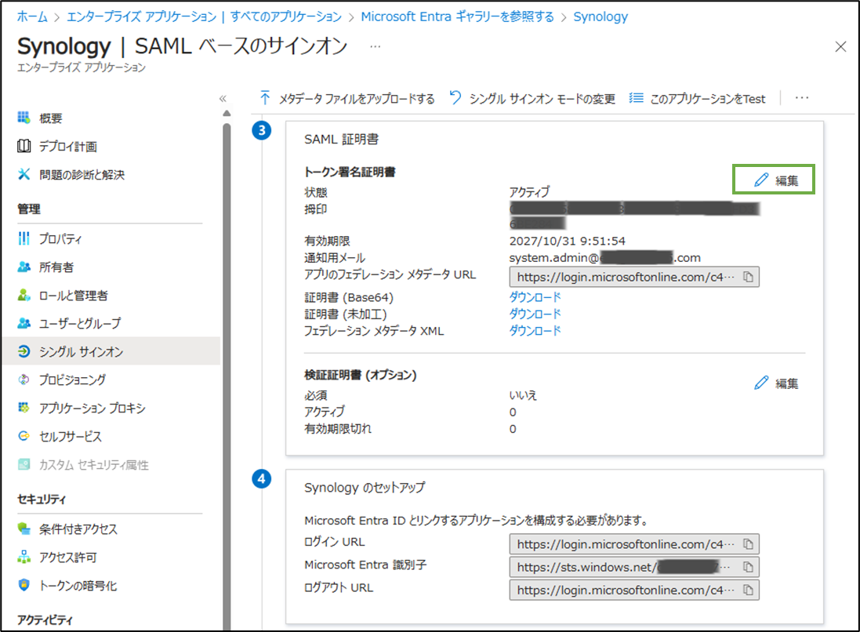860x632 pixels.
Task: Click the ログイン URL field
Action: pos(634,544)
